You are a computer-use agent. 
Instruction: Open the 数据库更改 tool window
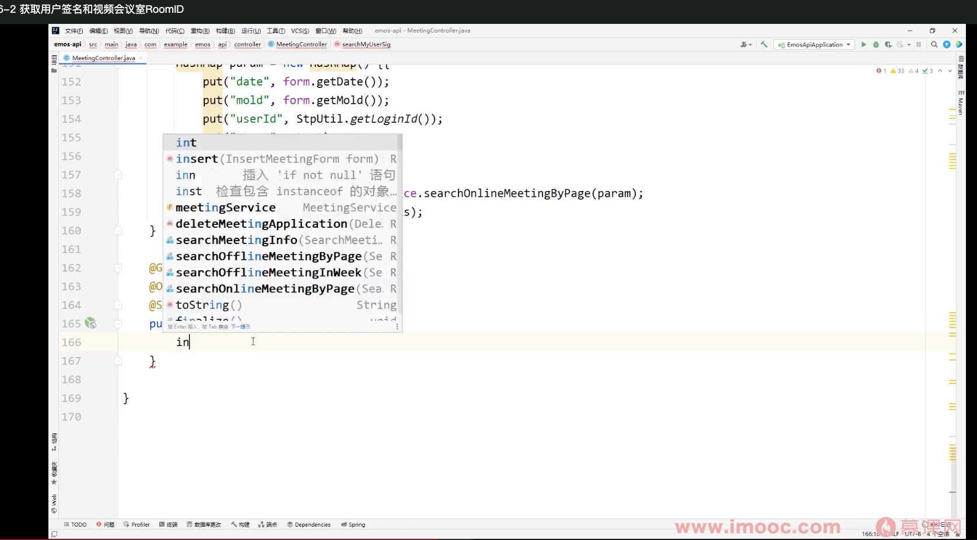point(204,525)
